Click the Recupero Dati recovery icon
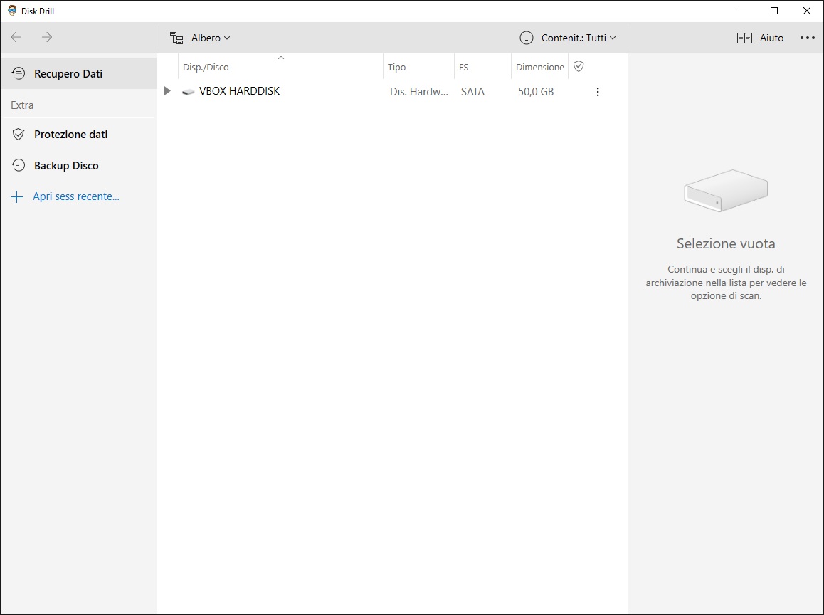Screen dimensions: 824x615 pyautogui.click(x=19, y=73)
